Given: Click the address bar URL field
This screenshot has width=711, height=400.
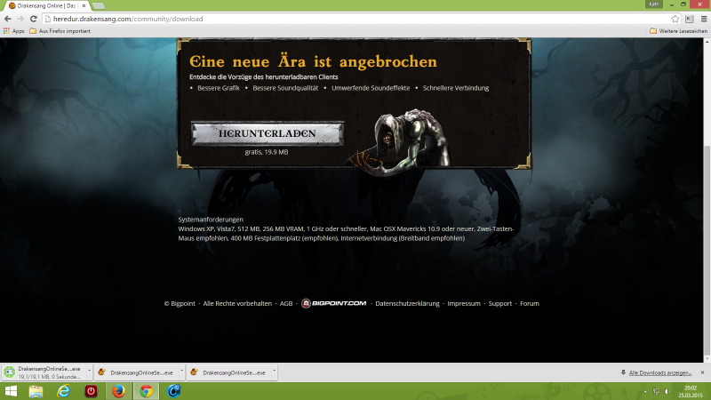Looking at the screenshot, I should 358,19.
